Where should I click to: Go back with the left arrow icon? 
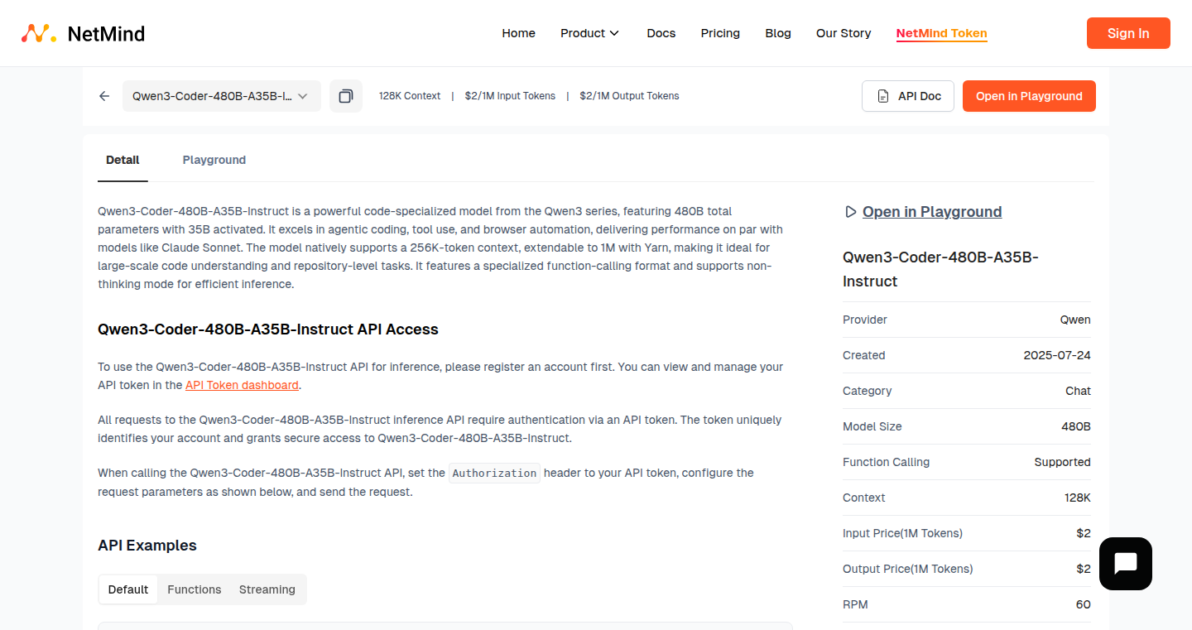tap(104, 96)
